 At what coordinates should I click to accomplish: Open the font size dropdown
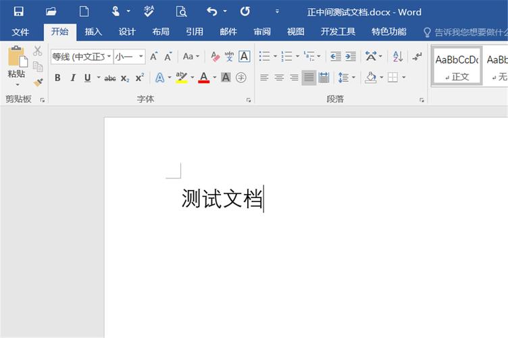pos(141,57)
